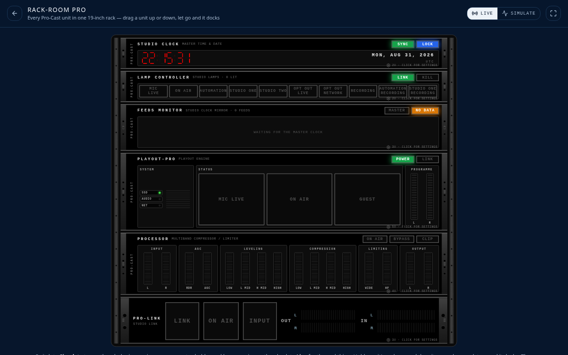The image size is (568, 355).
Task: Click the GUEST status tile
Action: [367, 199]
